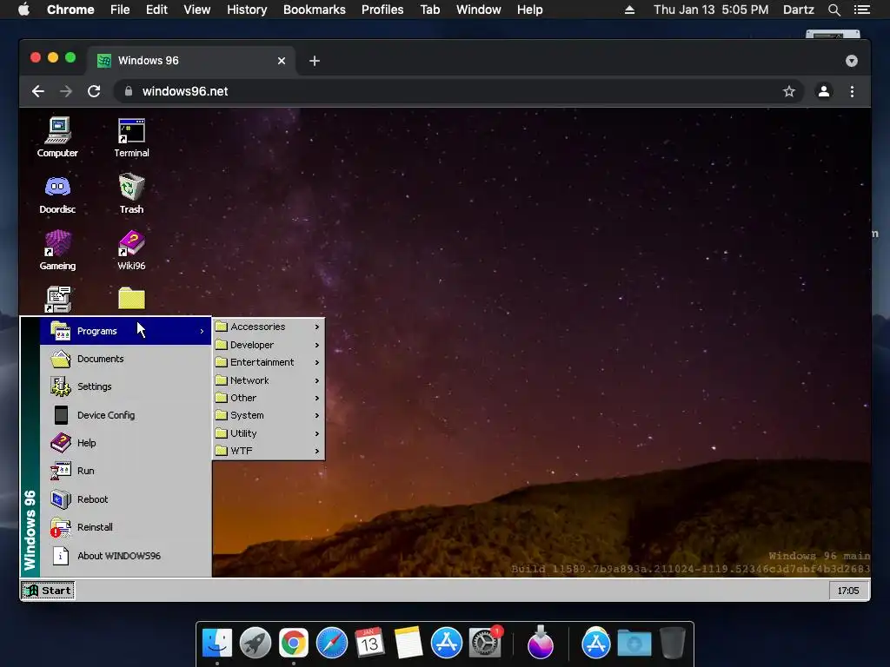Click the Dartz user name in menu bar

798,10
